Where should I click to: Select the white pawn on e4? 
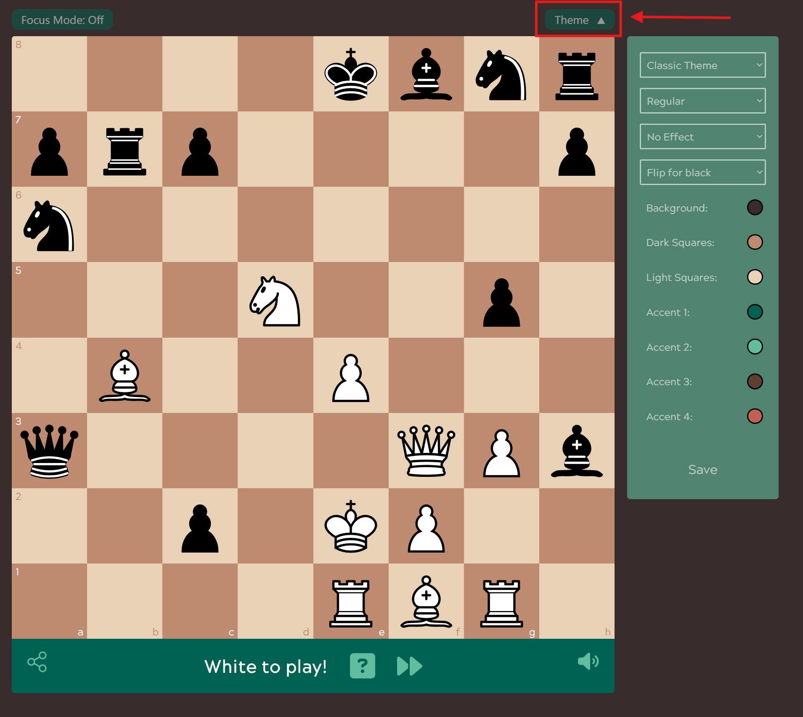pos(351,378)
